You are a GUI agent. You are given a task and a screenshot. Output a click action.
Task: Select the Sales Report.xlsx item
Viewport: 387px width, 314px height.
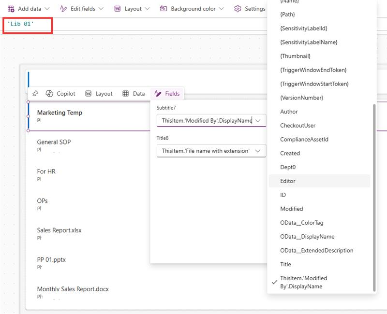[x=59, y=230]
